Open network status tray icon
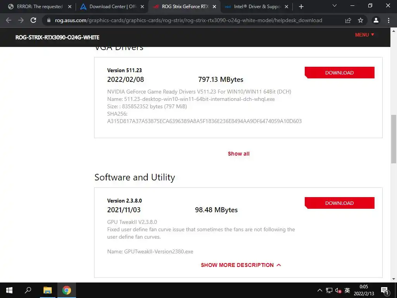Screen dimensions: 397x298 click(x=329, y=290)
